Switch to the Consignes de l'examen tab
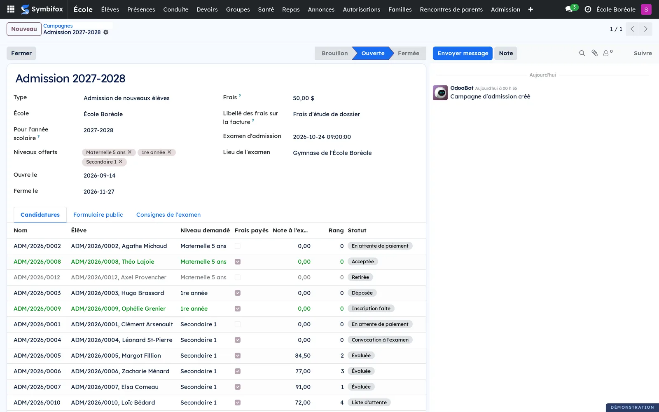Image resolution: width=659 pixels, height=412 pixels. (168, 215)
